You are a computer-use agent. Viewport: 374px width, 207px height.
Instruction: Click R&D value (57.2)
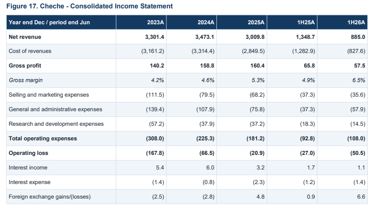(x=157, y=124)
